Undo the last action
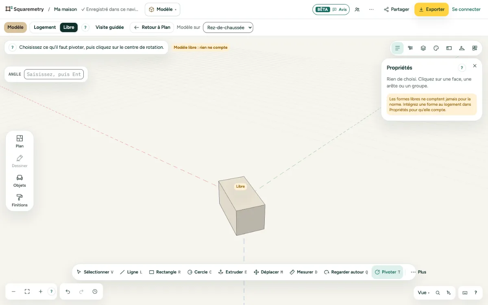Viewport: 488px width, 305px height. [68, 292]
